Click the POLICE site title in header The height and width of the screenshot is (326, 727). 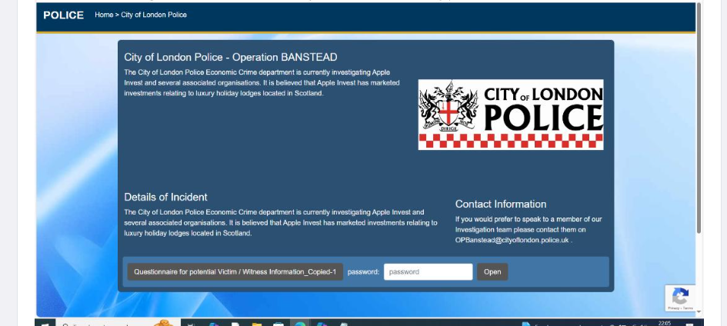(64, 15)
